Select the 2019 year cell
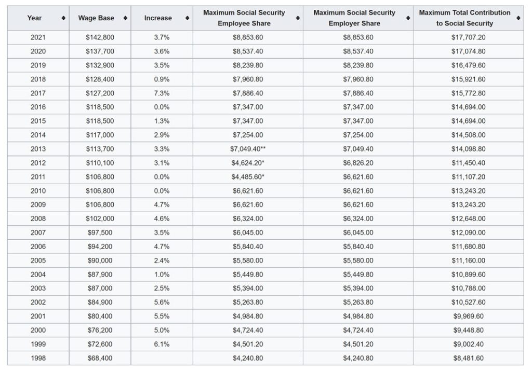This screenshot has width=532, height=372. pyautogui.click(x=38, y=65)
